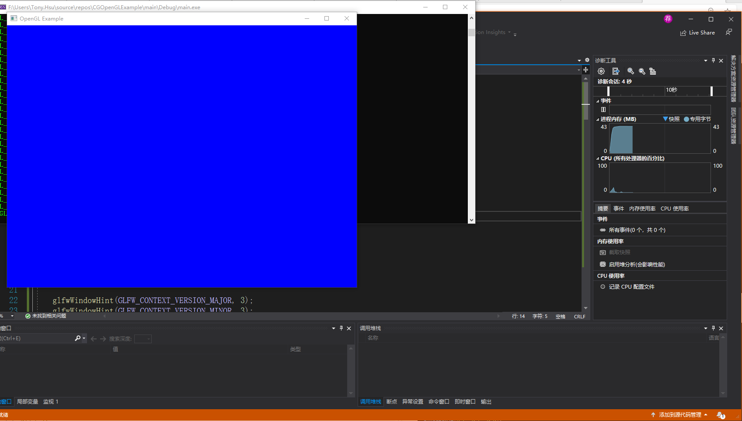742x421 pixels.
Task: Click the search field (Ctrl+E)
Action: [x=37, y=338]
